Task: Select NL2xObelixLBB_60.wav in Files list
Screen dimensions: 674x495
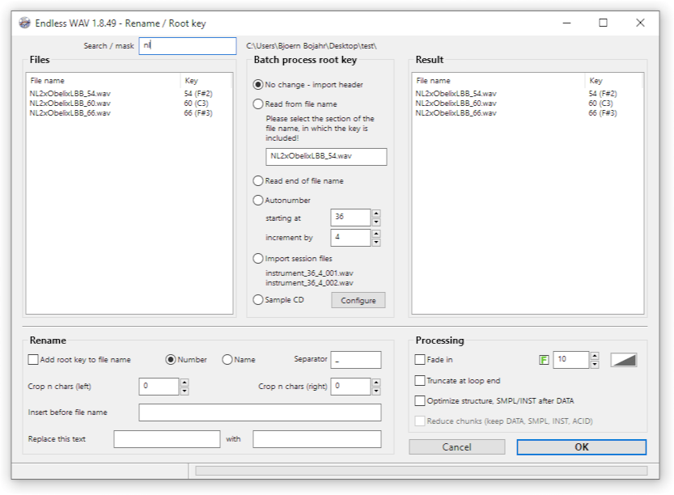Action: click(x=70, y=104)
